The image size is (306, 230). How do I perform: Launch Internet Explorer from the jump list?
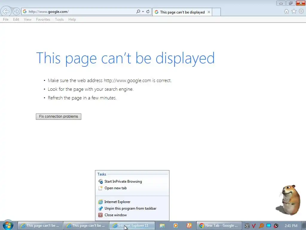[x=132, y=202]
